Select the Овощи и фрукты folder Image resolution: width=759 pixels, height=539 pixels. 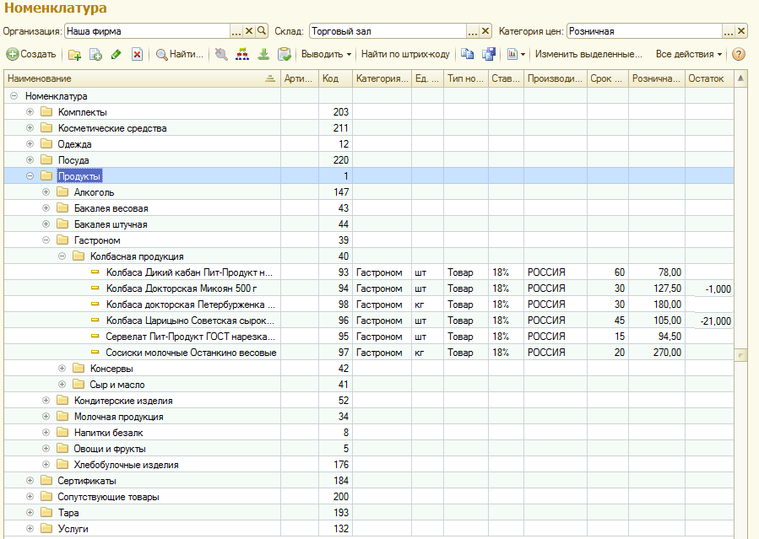369,448
